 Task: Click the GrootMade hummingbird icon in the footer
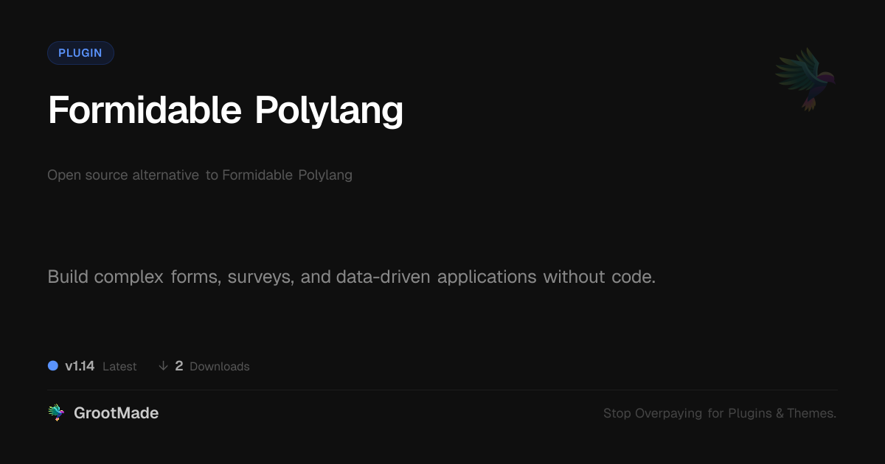click(x=56, y=413)
